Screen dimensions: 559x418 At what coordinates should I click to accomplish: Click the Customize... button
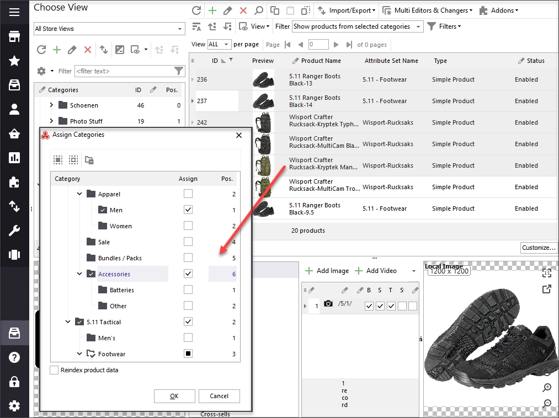coord(539,248)
